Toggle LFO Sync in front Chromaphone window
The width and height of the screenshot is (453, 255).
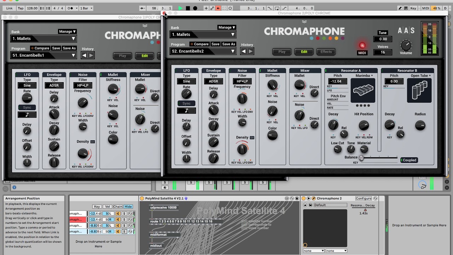tap(187, 103)
